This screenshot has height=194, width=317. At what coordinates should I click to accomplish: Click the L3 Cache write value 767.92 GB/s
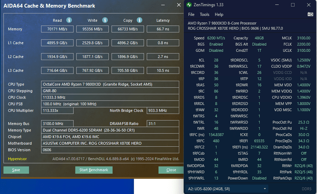[93, 70]
